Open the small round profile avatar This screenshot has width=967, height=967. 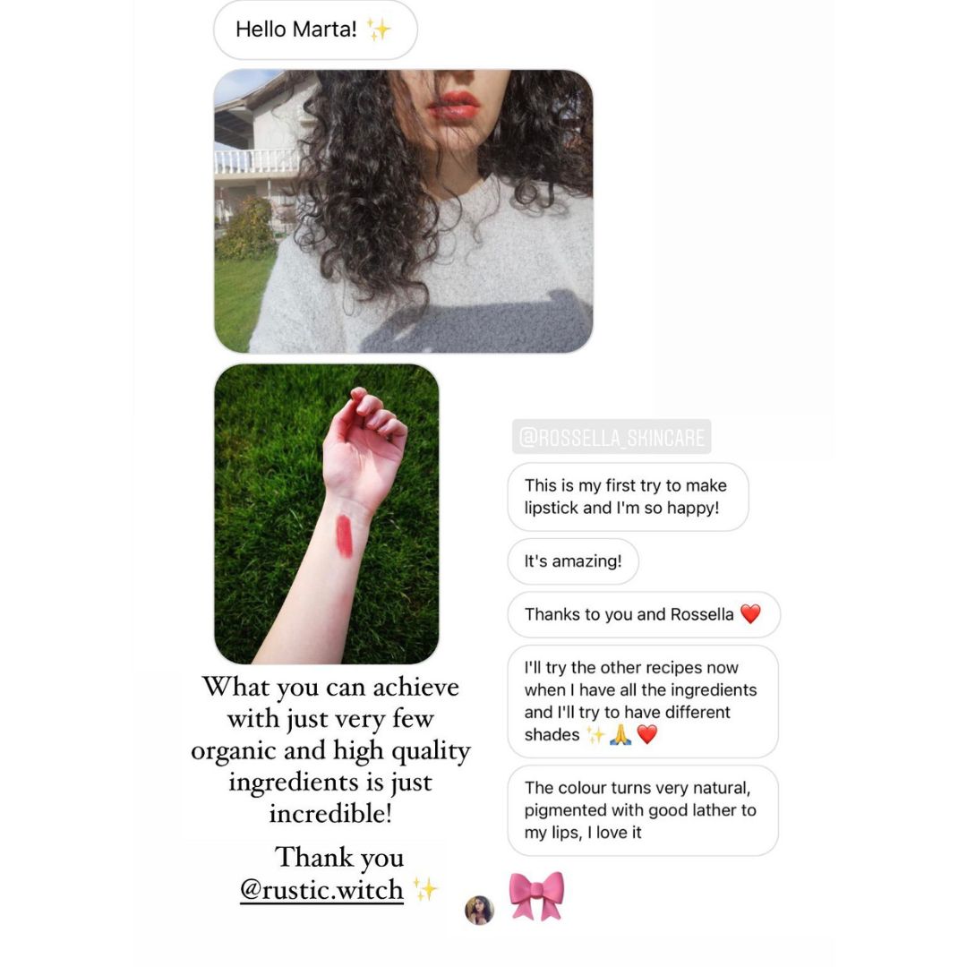(x=479, y=911)
